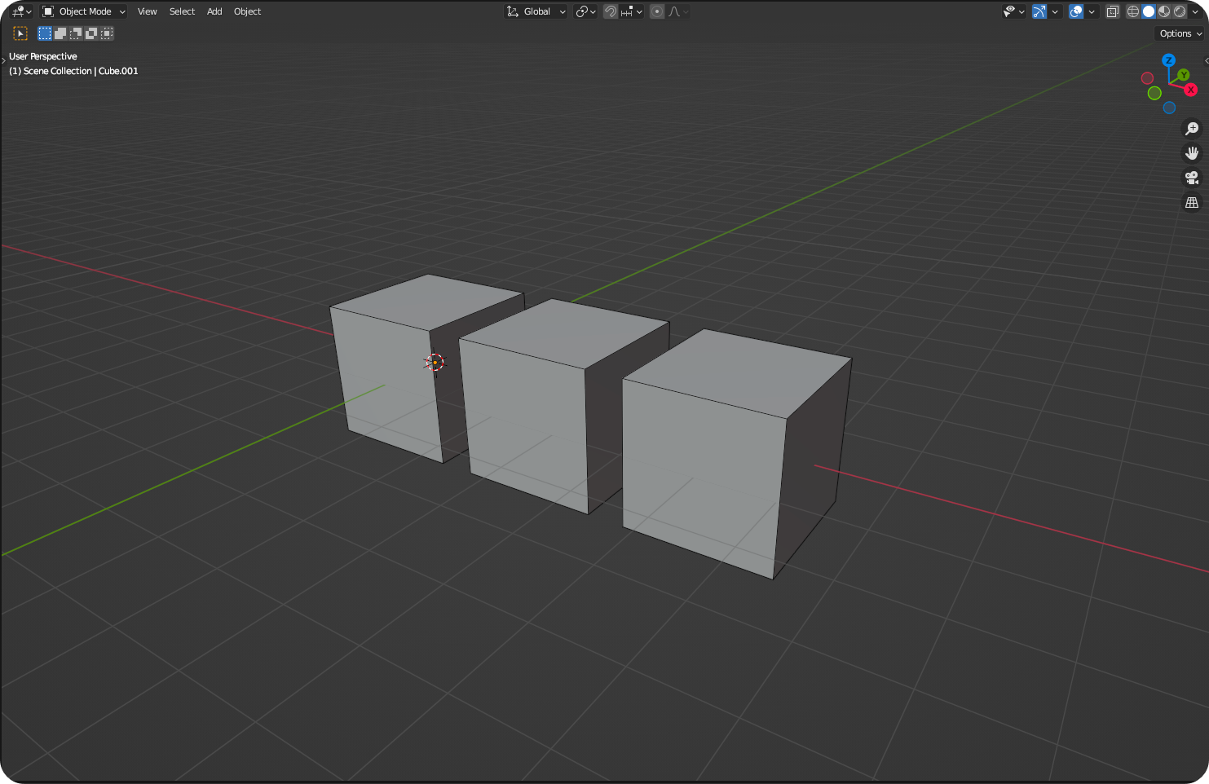Click the Select Box tool icon
The height and width of the screenshot is (784, 1209).
pyautogui.click(x=20, y=33)
